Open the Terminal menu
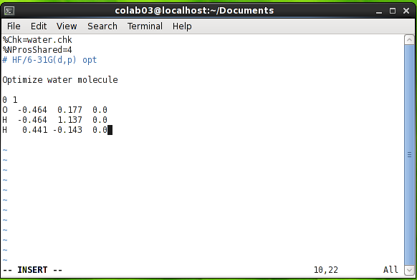Screen dimensions: 417x280 tap(145, 26)
